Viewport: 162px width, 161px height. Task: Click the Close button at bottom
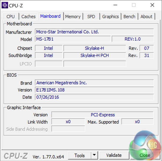tap(145, 155)
